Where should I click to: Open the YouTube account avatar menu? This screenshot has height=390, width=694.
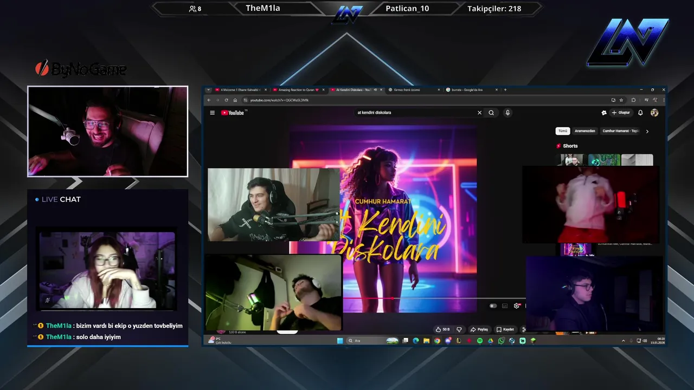(654, 113)
